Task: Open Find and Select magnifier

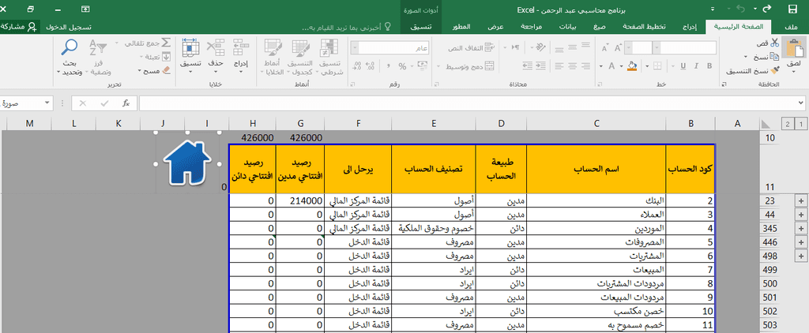Action: click(70, 48)
